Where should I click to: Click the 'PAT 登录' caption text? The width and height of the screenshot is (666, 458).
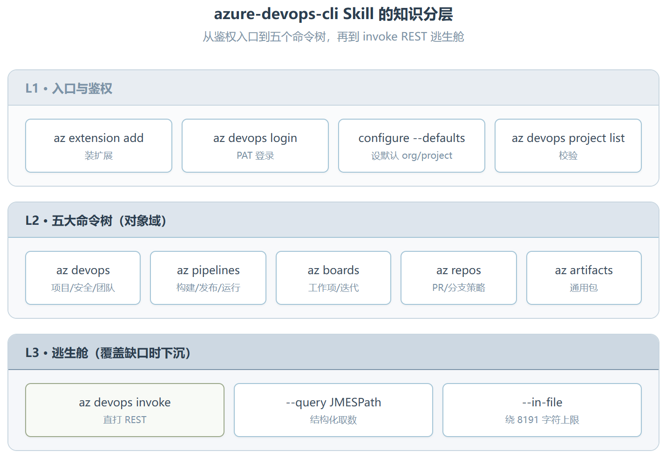pos(255,155)
